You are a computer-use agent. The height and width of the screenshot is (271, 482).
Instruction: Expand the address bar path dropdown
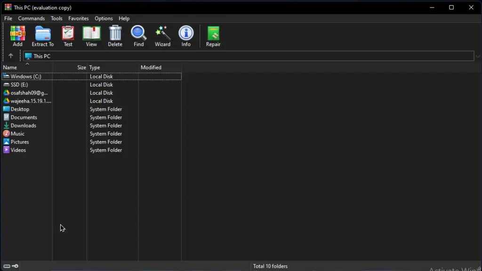coord(478,56)
